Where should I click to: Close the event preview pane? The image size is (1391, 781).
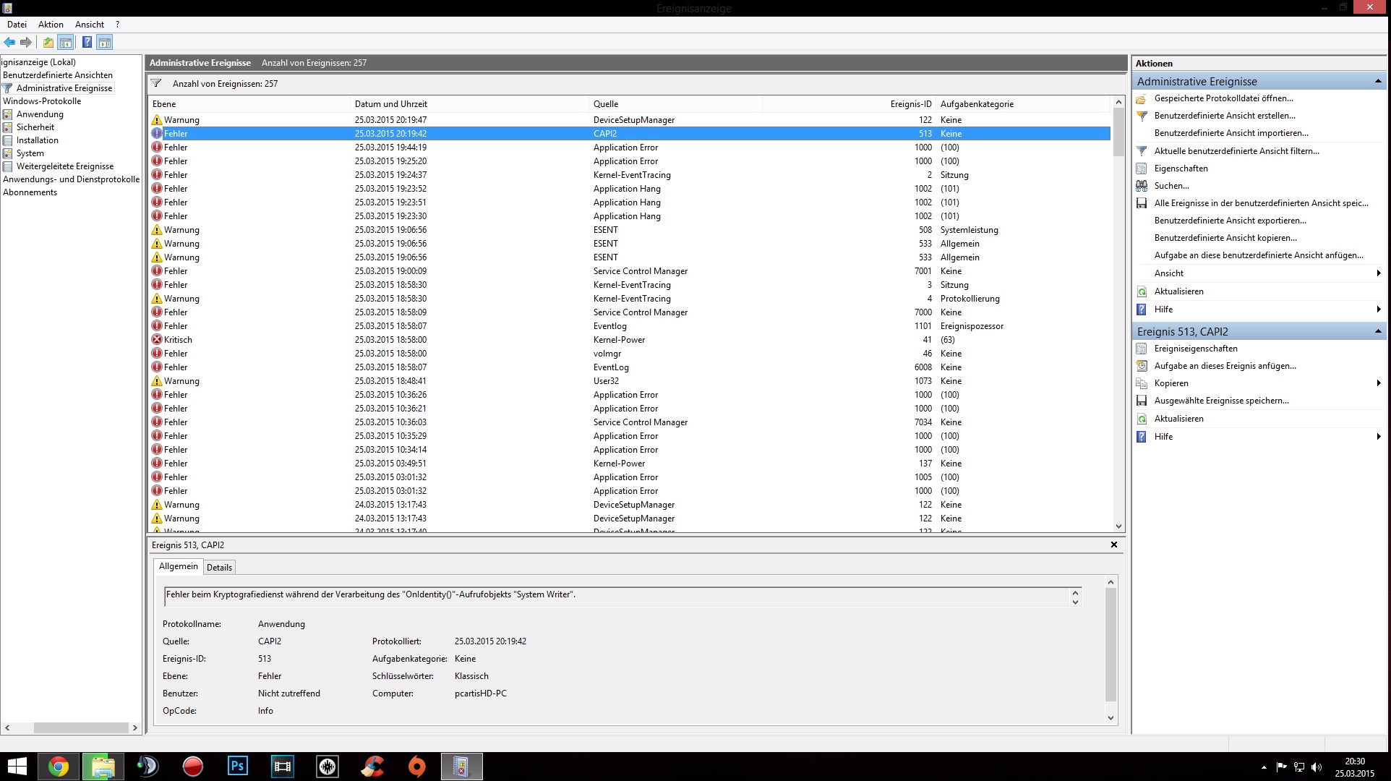(x=1113, y=545)
